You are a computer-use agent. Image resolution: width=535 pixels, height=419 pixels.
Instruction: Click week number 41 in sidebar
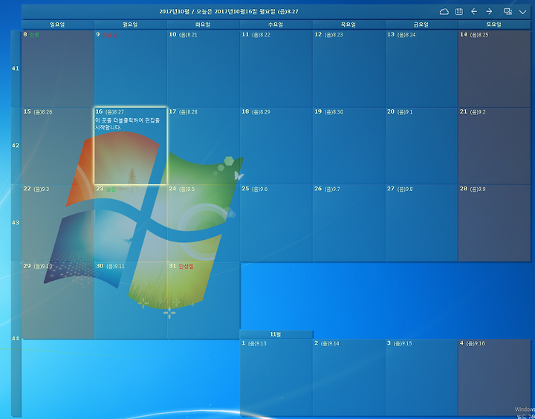point(16,68)
